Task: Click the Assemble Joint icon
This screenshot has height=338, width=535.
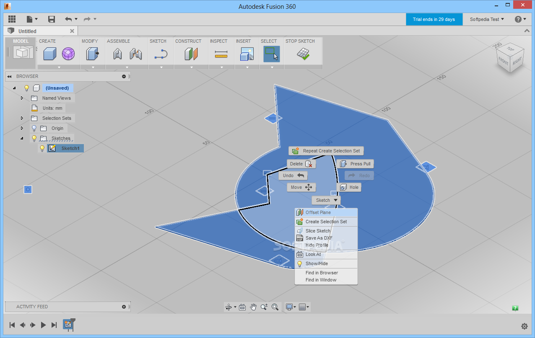Action: (x=135, y=54)
